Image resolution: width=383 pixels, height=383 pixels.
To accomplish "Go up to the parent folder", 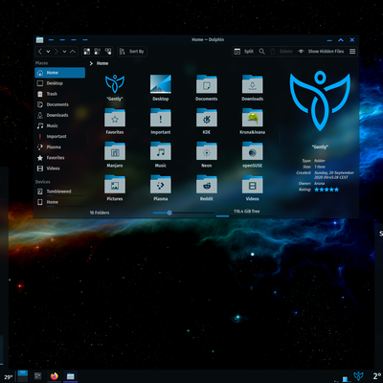I will click(73, 52).
